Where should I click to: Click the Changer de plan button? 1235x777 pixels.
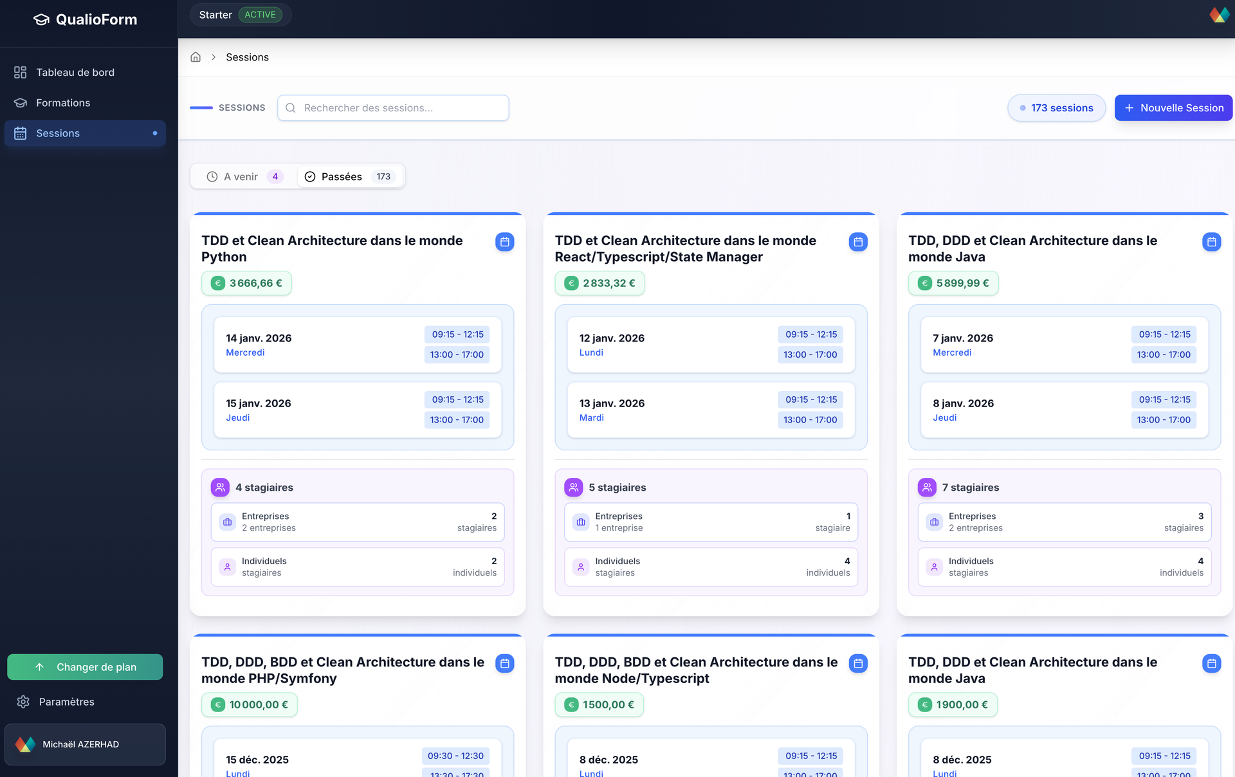click(85, 667)
